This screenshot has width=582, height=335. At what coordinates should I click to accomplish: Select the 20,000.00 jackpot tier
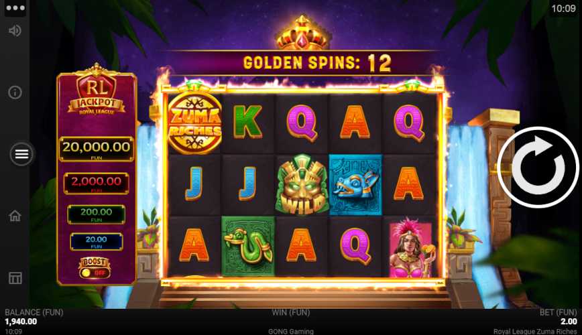[96, 149]
